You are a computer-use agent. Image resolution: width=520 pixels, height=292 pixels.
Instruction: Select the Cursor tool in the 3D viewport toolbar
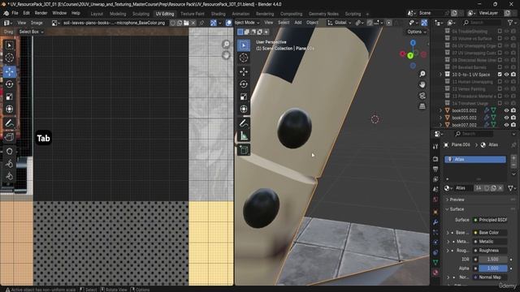point(244,58)
